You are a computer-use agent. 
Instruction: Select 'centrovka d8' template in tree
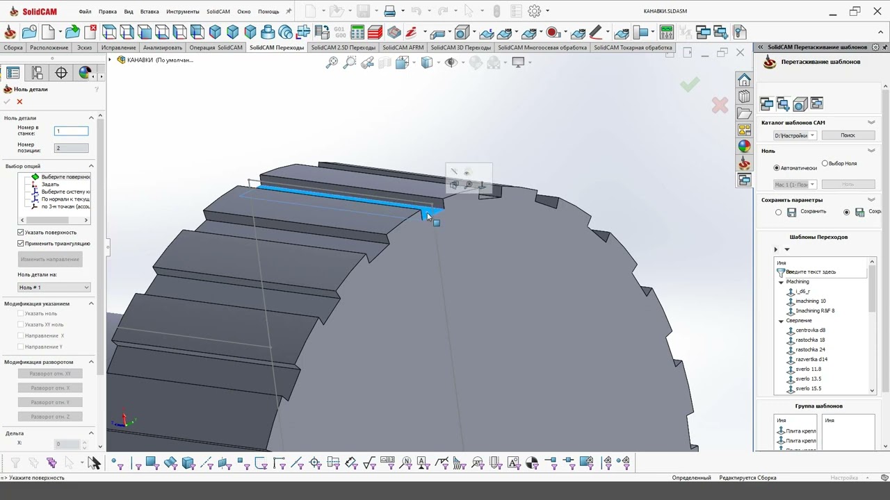(811, 331)
